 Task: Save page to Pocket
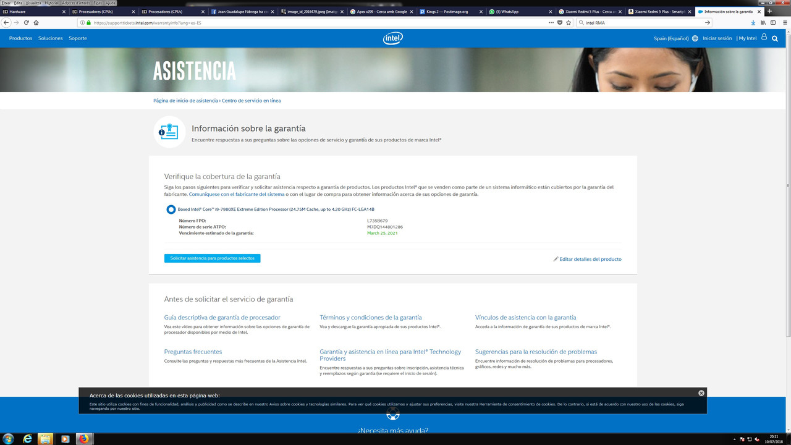(560, 22)
